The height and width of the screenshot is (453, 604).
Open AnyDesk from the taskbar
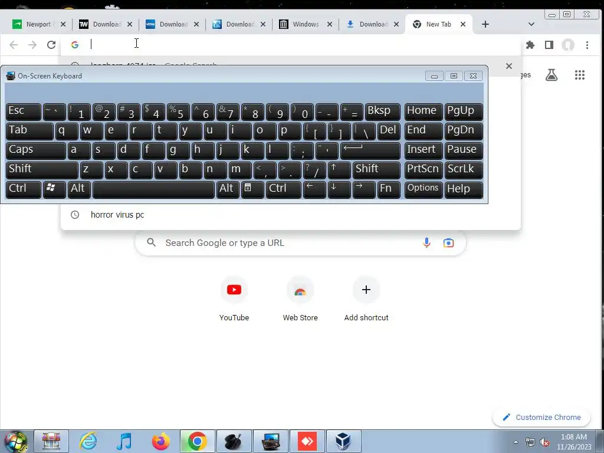coord(307,441)
